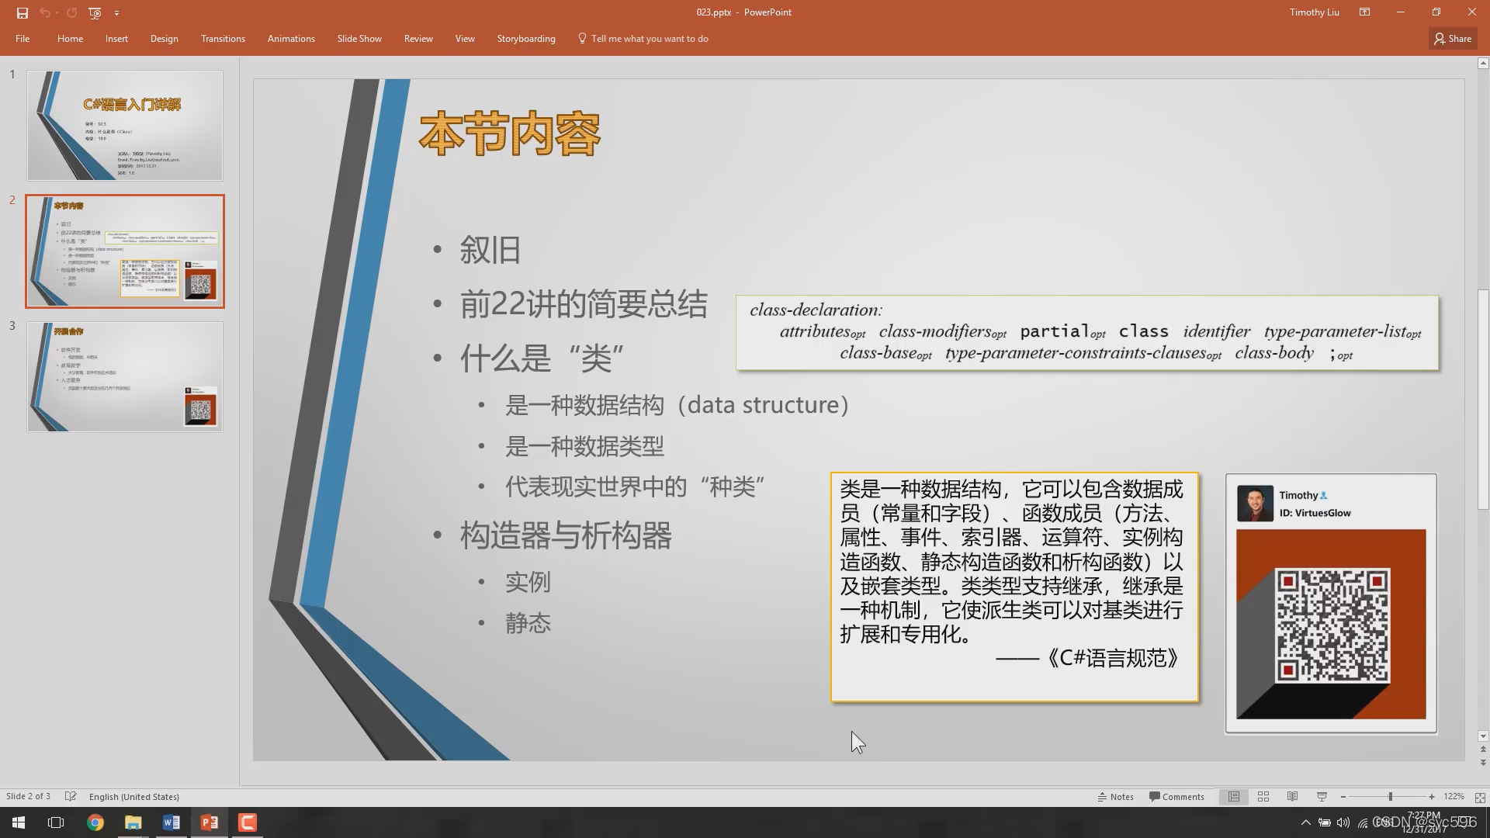Image resolution: width=1490 pixels, height=838 pixels.
Task: Select slide 3 thumbnail
Action: 125,377
